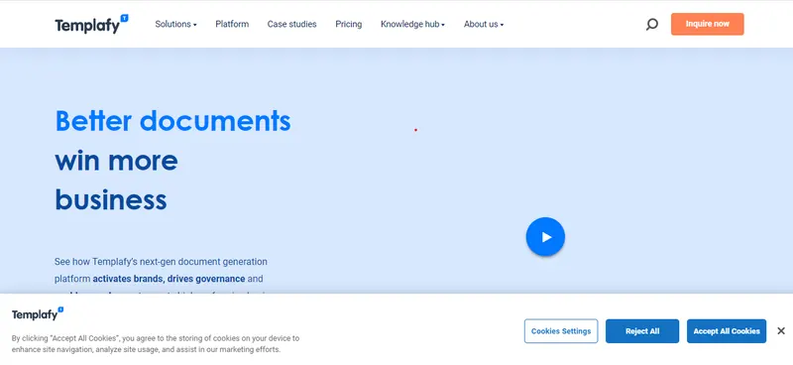Open the Platform menu item
Image resolution: width=793 pixels, height=365 pixels.
(x=232, y=24)
